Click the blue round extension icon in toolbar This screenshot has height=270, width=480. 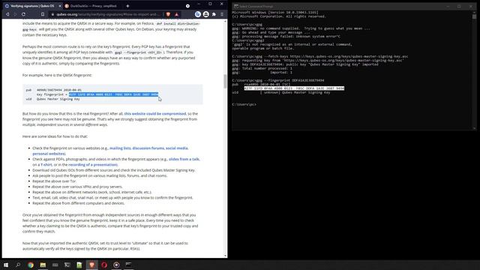click(x=198, y=14)
